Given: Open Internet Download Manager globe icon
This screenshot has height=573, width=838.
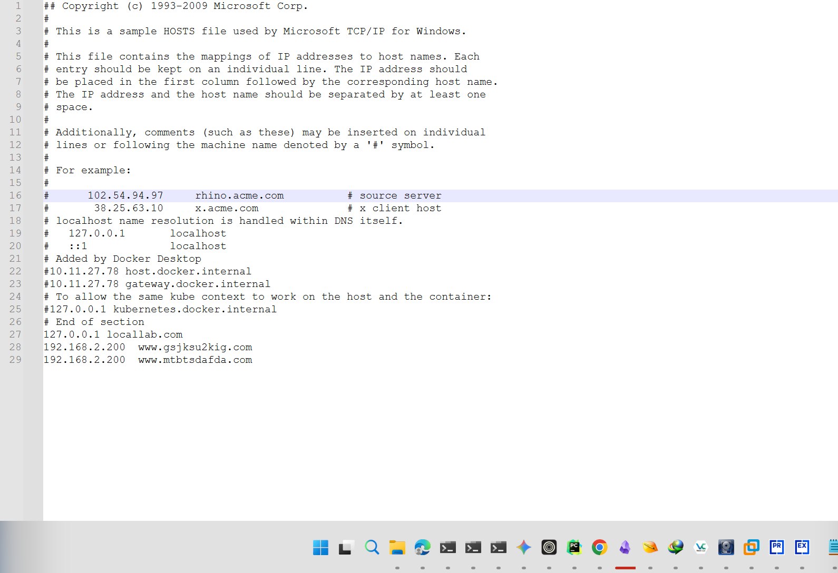Looking at the screenshot, I should point(675,548).
